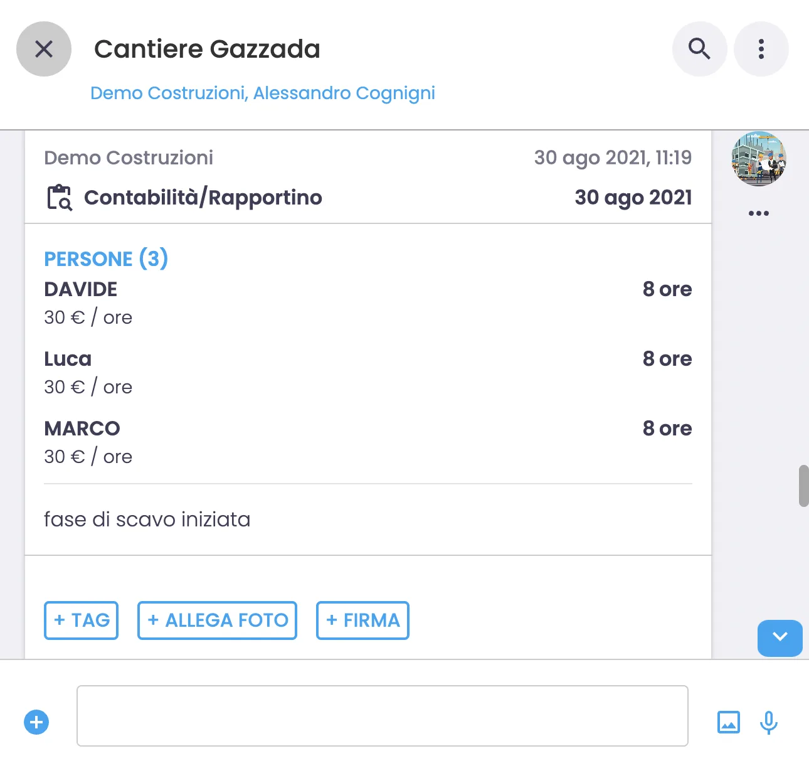Viewport: 809px width, 783px height.
Task: Click the blue plus attachment icon
Action: (36, 722)
